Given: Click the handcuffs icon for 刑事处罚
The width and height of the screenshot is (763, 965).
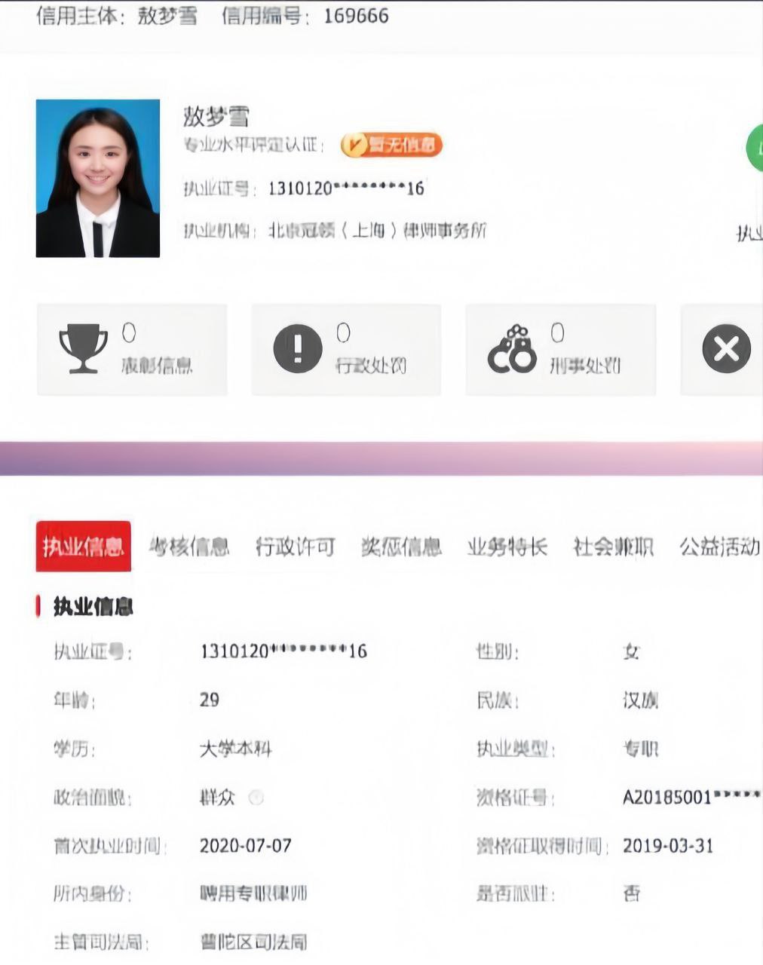Looking at the screenshot, I should coord(512,350).
